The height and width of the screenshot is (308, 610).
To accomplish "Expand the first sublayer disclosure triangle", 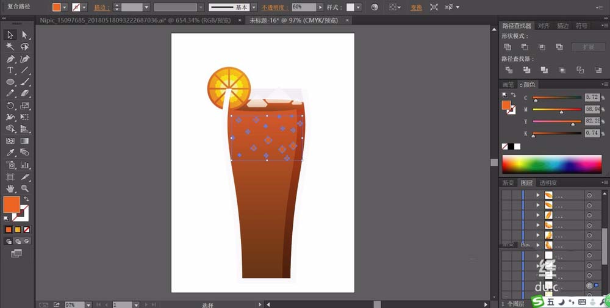I will [538, 195].
